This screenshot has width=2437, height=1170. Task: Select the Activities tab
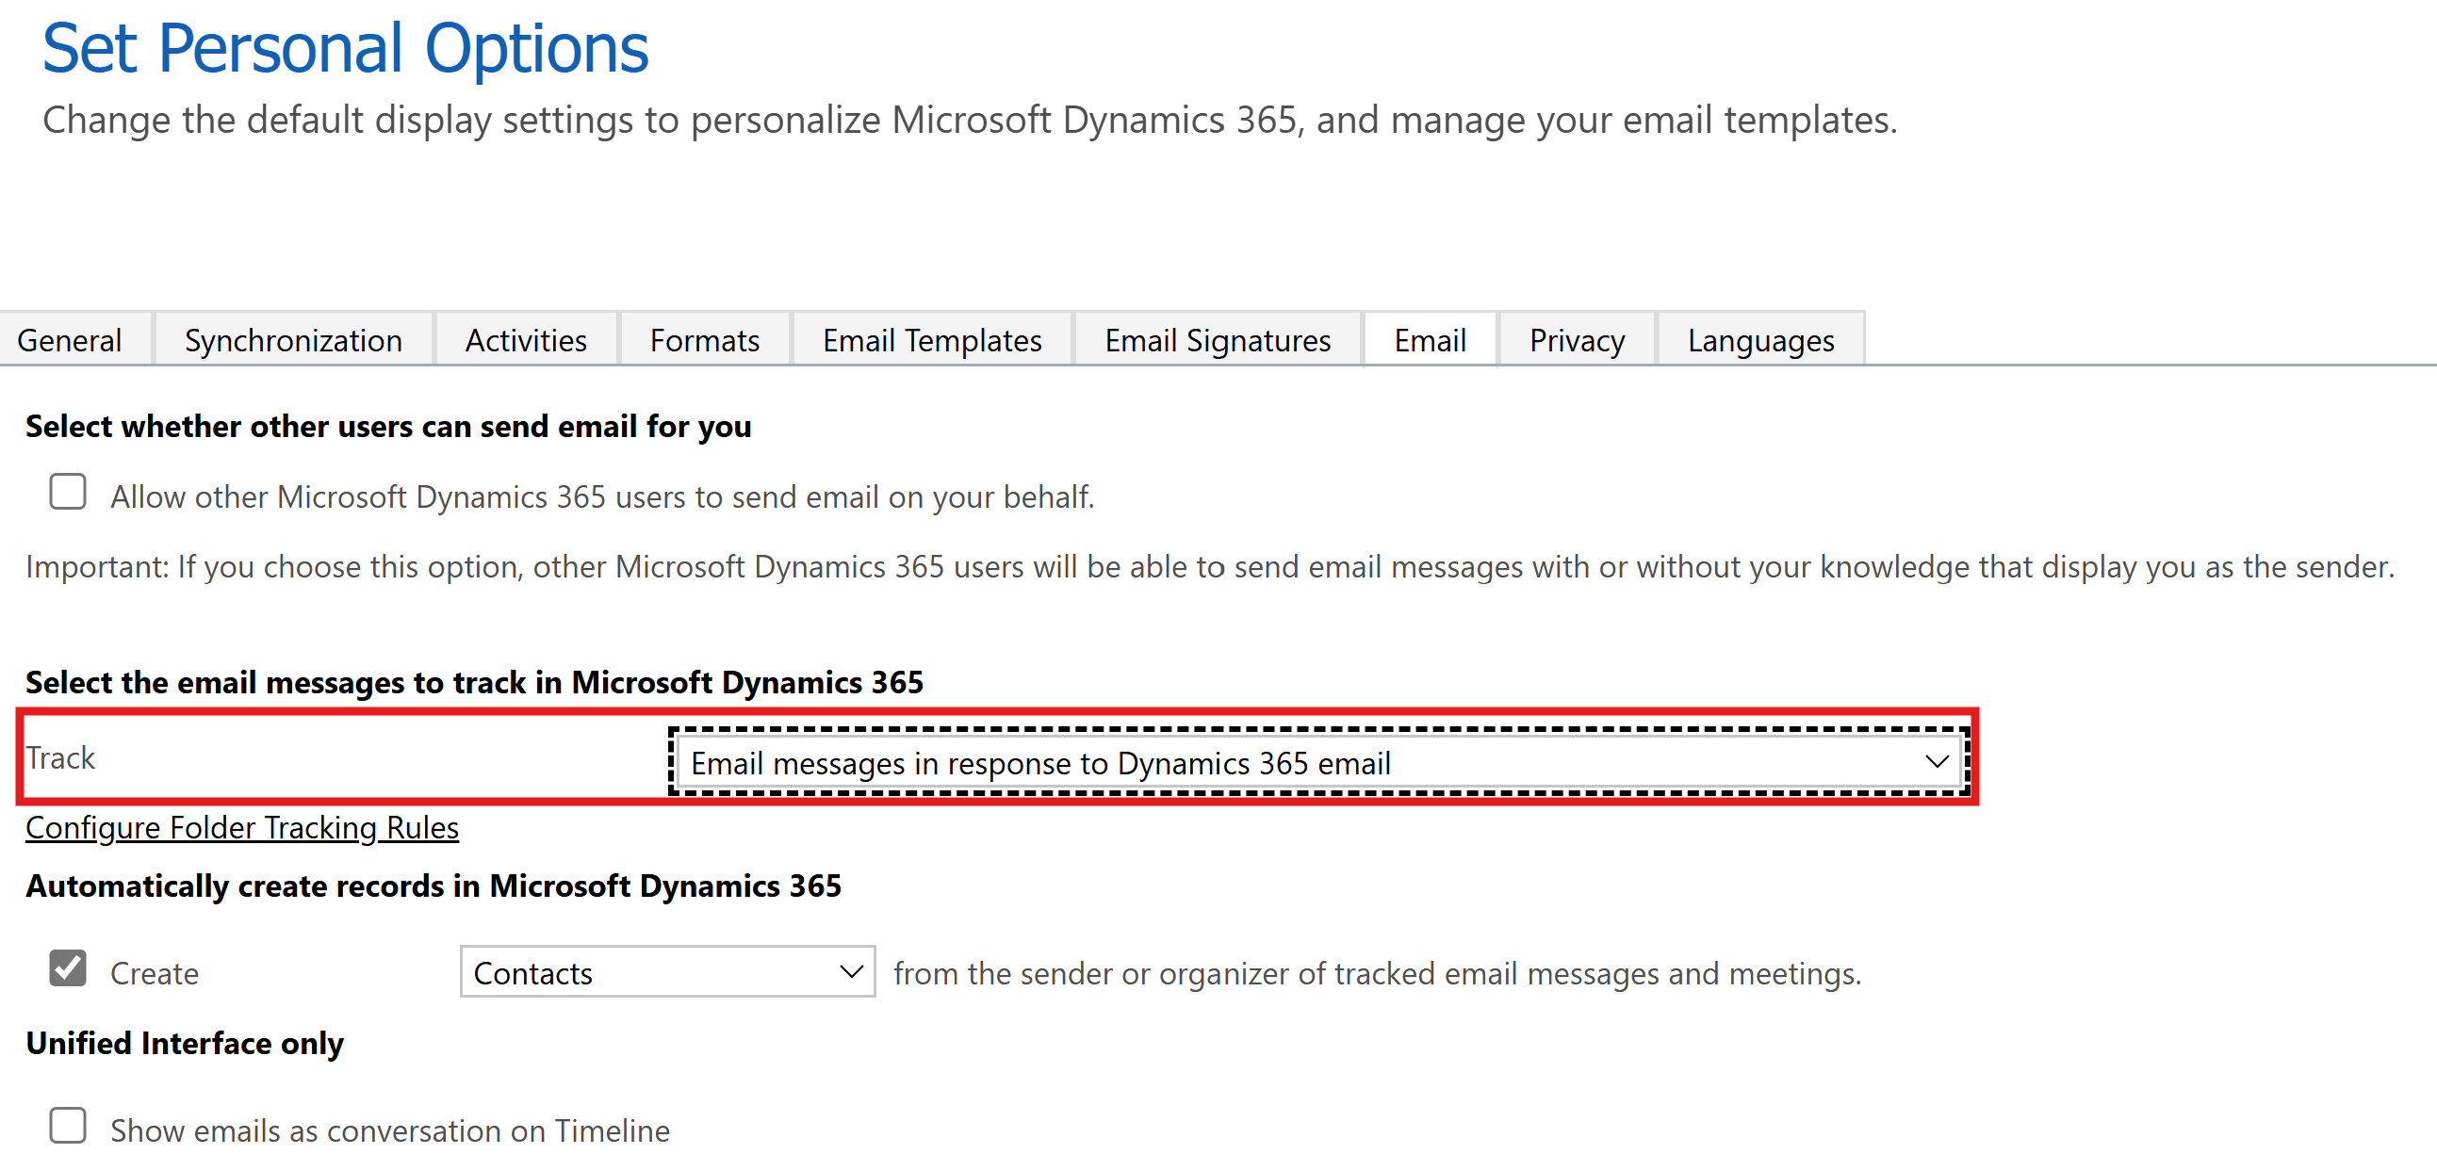(525, 339)
